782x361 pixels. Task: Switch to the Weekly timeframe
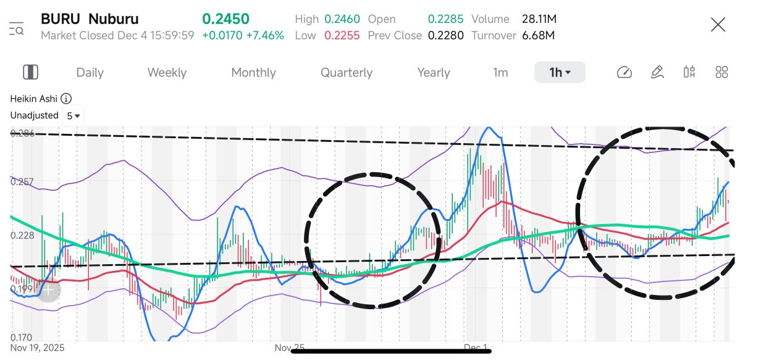[x=167, y=73]
